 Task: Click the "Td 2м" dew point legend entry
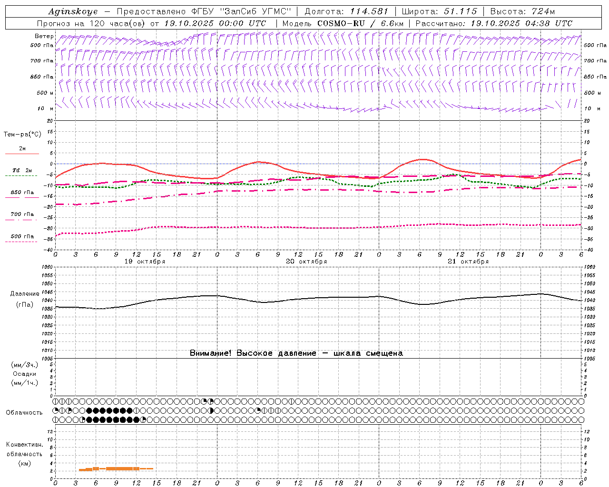click(x=22, y=170)
